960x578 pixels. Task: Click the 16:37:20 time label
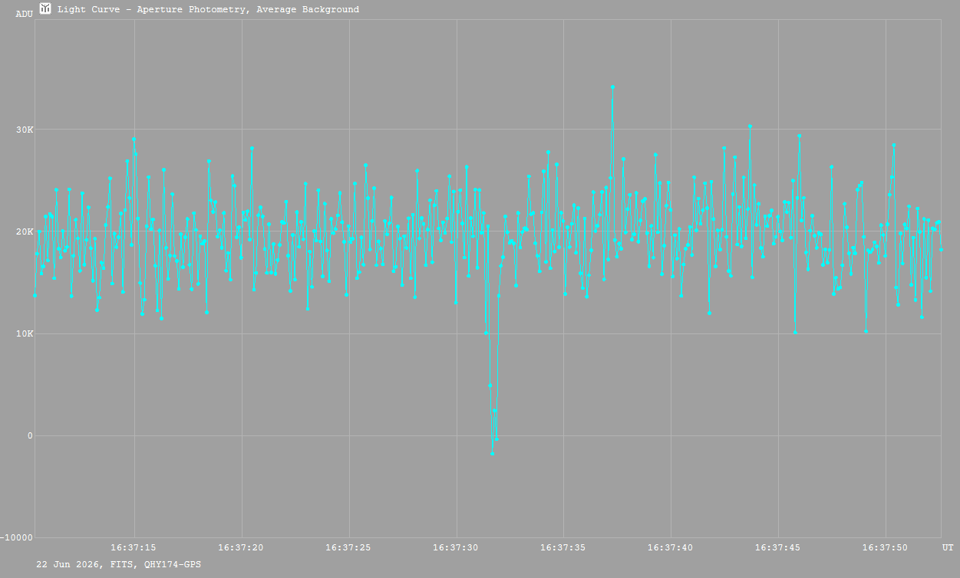point(241,547)
